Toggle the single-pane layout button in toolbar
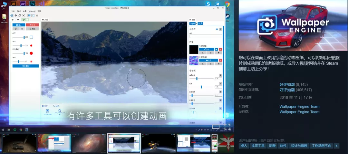 33,15
